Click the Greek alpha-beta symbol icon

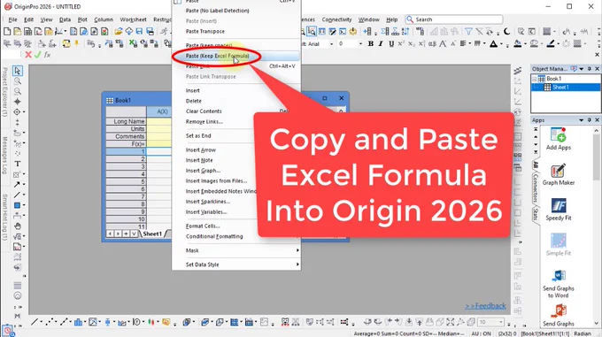[432, 43]
